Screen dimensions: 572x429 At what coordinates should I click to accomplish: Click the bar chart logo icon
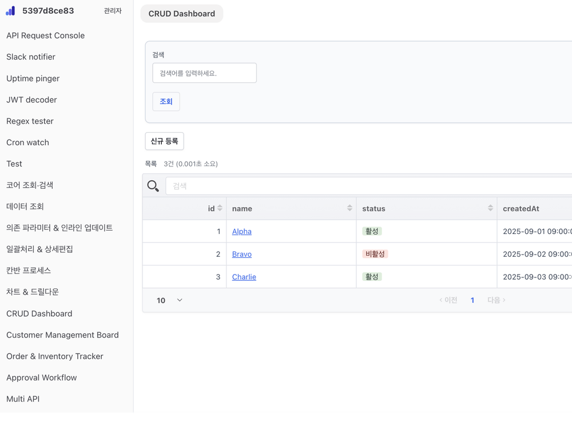[x=10, y=11]
